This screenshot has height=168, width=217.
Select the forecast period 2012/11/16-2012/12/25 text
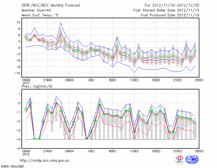point(172,5)
